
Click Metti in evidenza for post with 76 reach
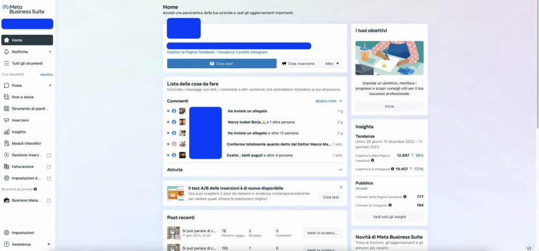[323, 233]
